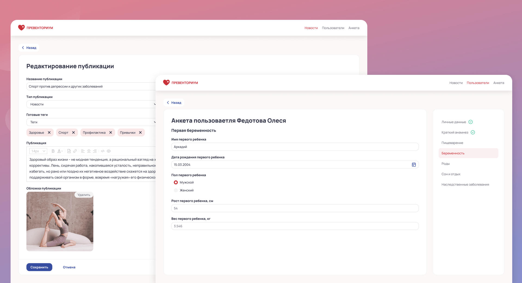This screenshot has width=522, height=283.
Task: Remove the Здоровье tag
Action: tap(49, 133)
